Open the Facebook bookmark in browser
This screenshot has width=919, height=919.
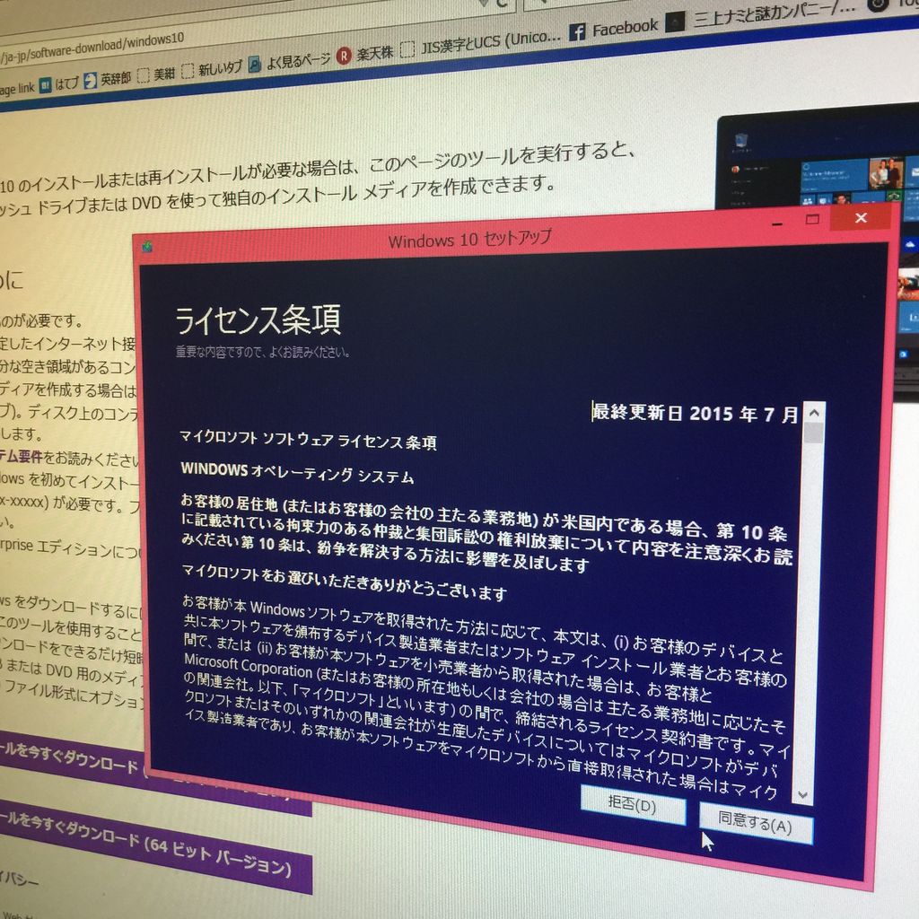[x=614, y=29]
